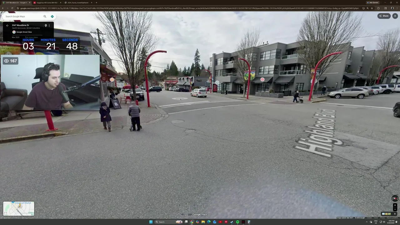Screen dimensions: 400x225
Task: Expand the minimap using its corner icon
Action: 6,214
